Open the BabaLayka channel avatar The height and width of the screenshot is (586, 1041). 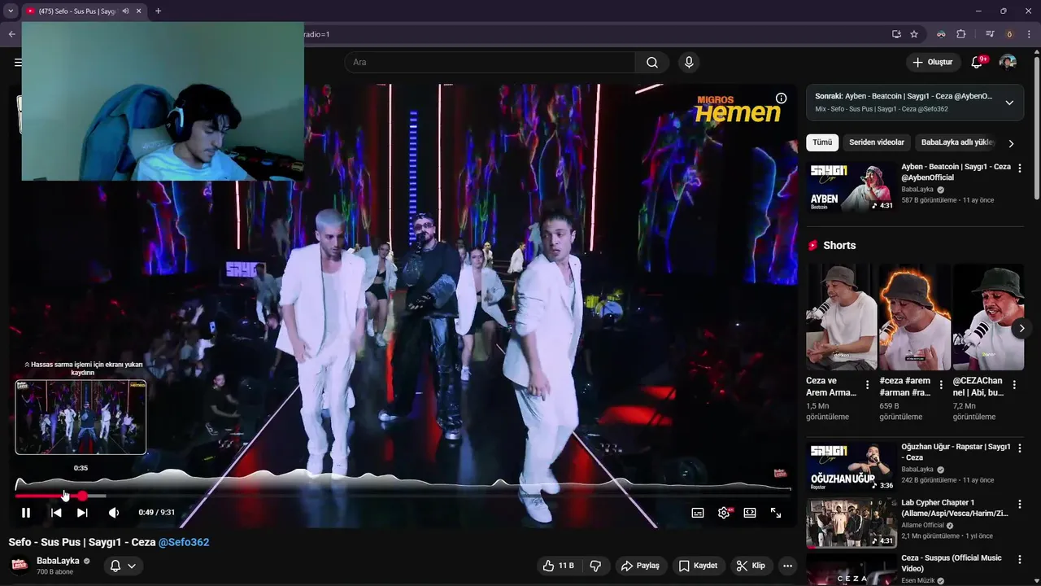coord(20,566)
